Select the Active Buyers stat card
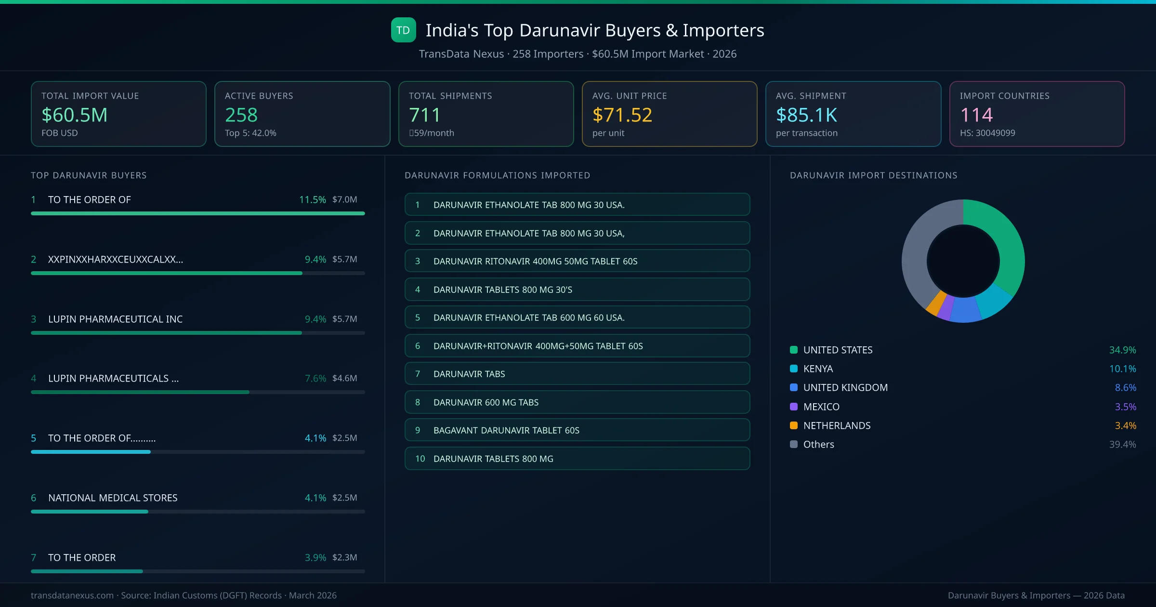Viewport: 1156px width, 607px height. click(x=302, y=114)
